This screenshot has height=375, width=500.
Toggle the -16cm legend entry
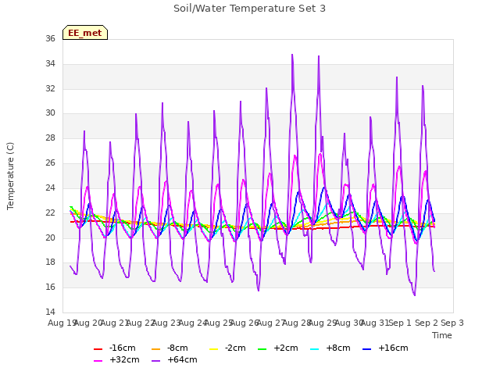click(x=115, y=348)
